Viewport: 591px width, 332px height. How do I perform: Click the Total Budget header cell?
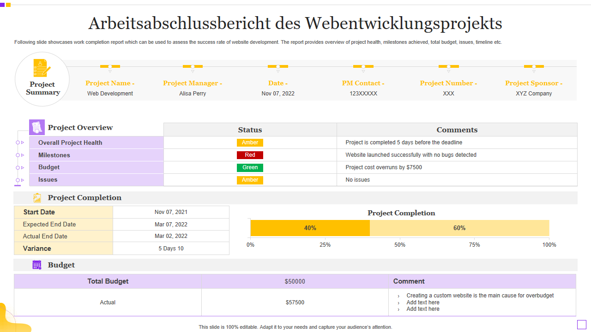pyautogui.click(x=108, y=281)
